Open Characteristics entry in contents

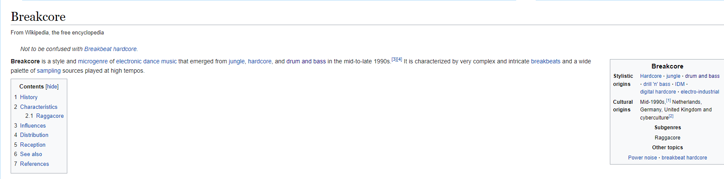pyautogui.click(x=38, y=107)
